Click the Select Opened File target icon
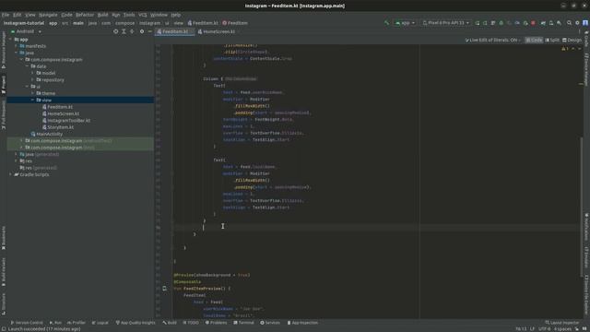 116,31
